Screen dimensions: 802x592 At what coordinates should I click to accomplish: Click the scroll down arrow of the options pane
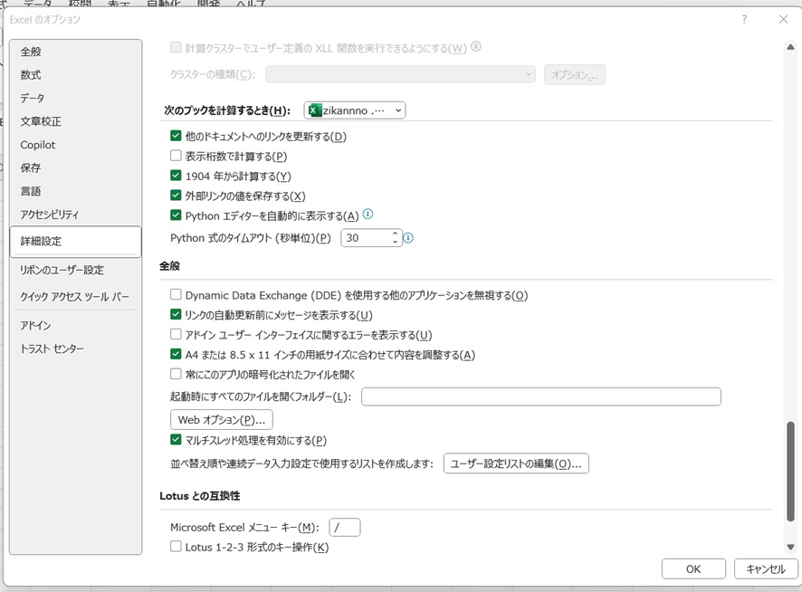click(790, 547)
